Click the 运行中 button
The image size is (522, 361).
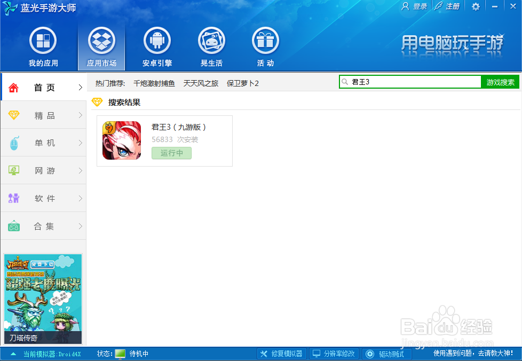click(x=171, y=153)
